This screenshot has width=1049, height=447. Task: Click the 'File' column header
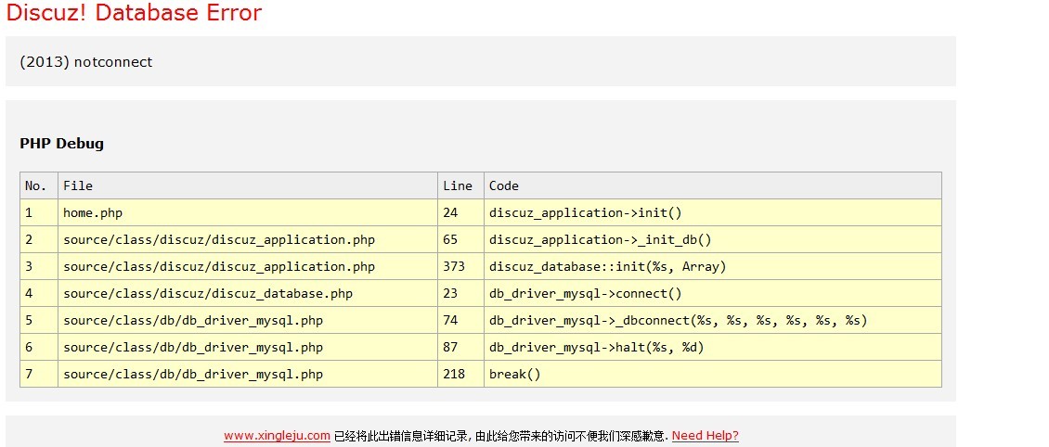coord(248,185)
